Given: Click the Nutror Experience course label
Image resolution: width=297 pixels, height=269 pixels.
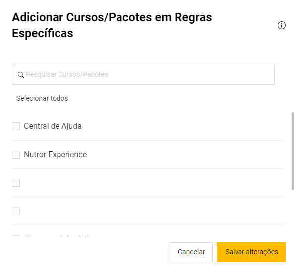Looking at the screenshot, I should coord(56,154).
